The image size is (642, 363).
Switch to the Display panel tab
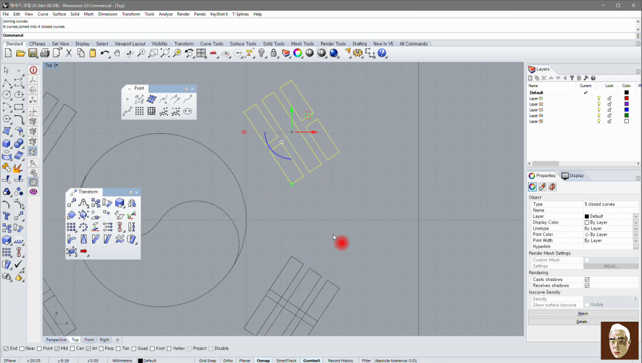(x=572, y=176)
